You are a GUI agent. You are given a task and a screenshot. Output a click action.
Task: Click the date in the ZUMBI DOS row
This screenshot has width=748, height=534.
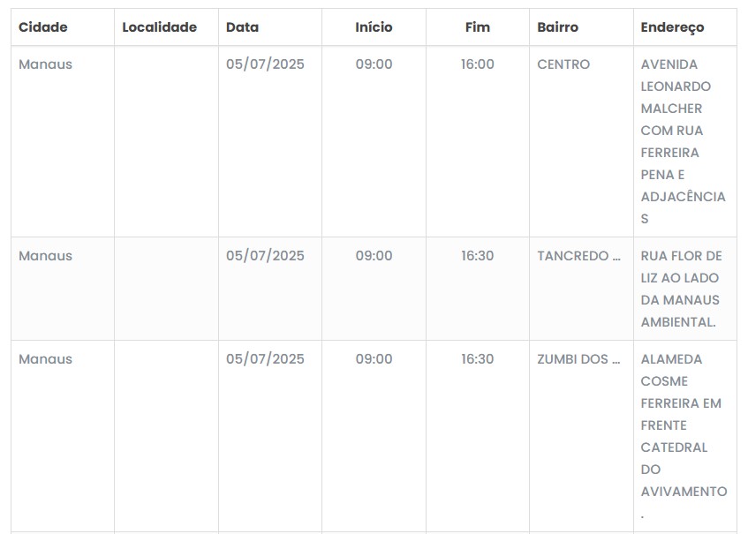(x=265, y=359)
